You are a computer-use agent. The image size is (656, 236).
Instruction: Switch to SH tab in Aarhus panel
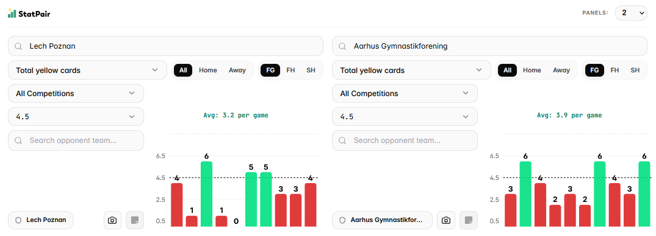coord(635,70)
